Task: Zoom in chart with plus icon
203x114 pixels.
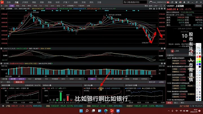Action: tap(159, 8)
